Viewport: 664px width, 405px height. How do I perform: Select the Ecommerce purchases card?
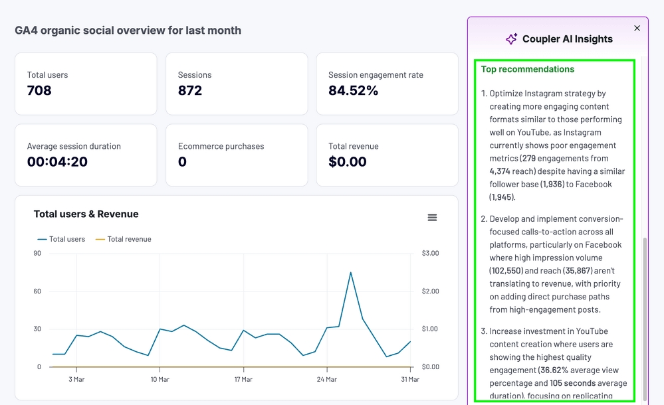click(x=236, y=155)
